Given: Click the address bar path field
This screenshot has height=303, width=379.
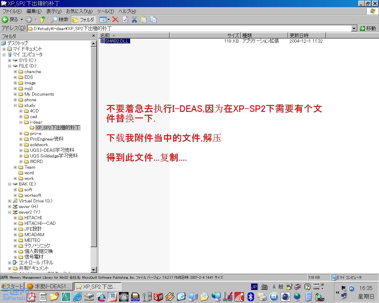Looking at the screenshot, I should (x=189, y=28).
